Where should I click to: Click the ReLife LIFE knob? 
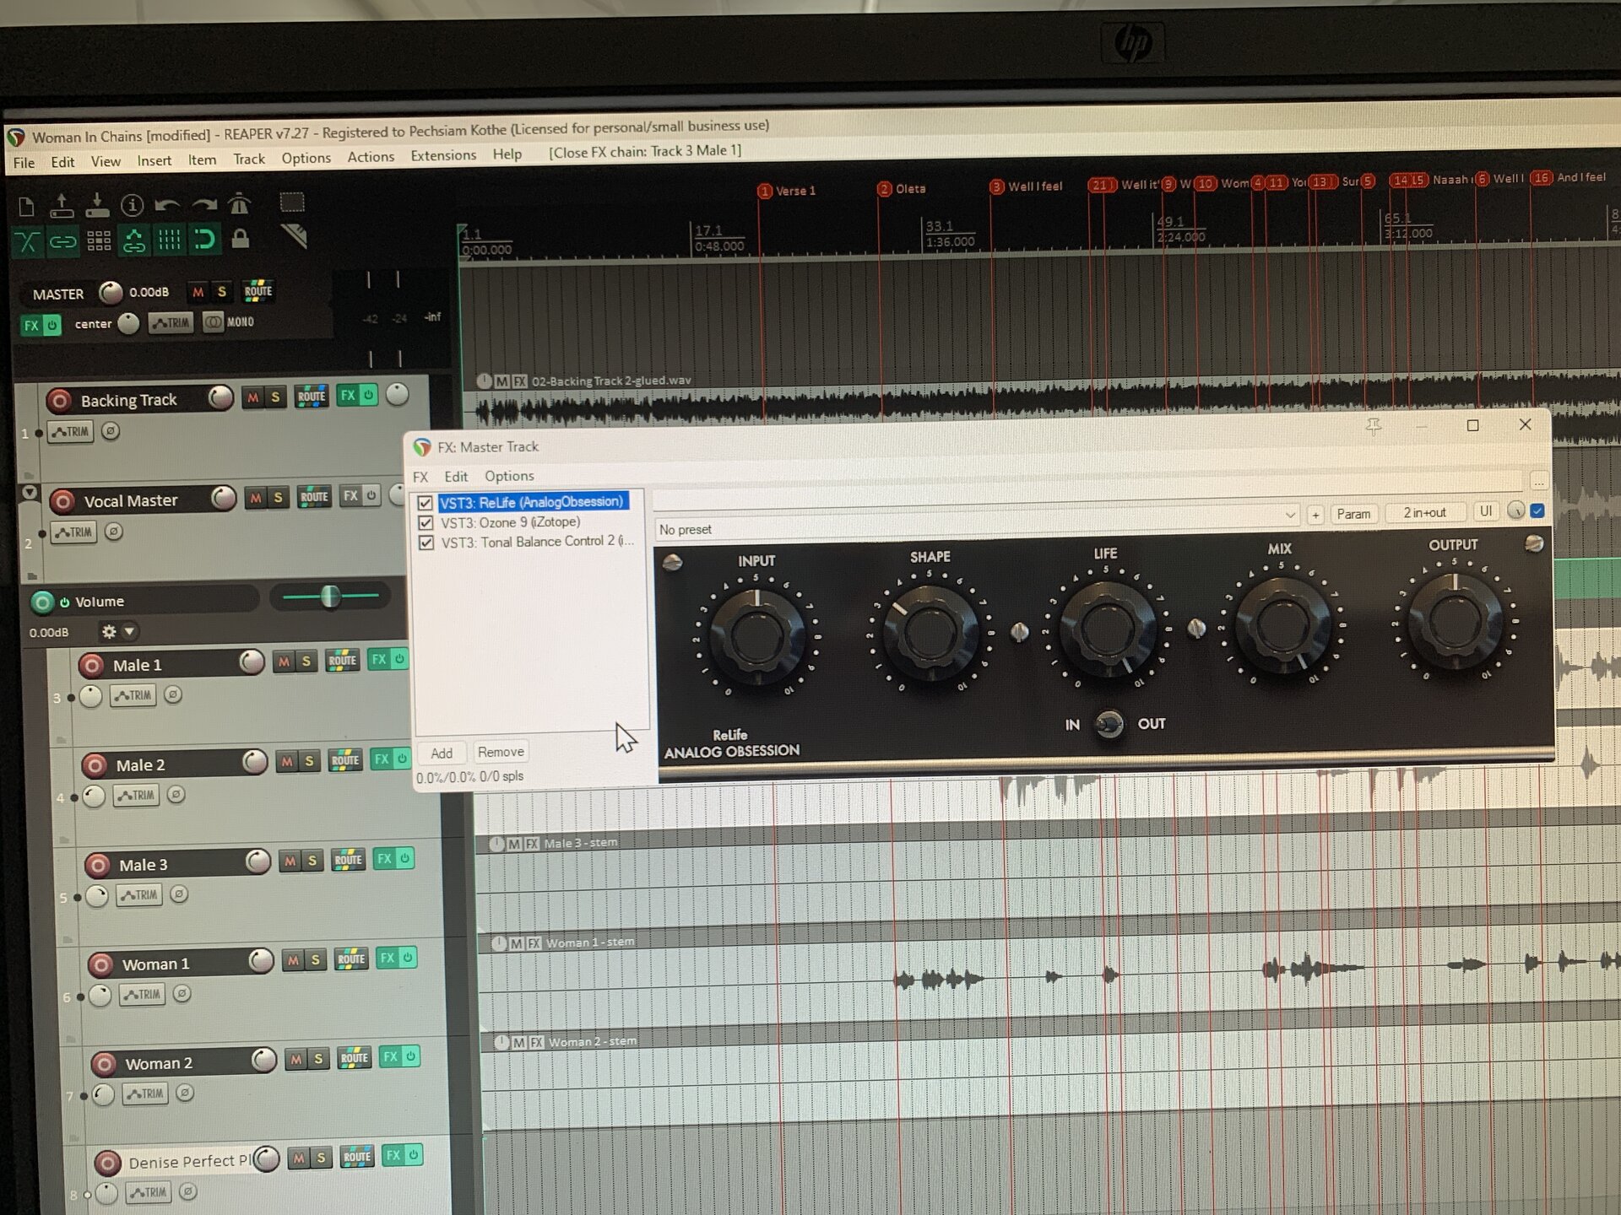1107,628
